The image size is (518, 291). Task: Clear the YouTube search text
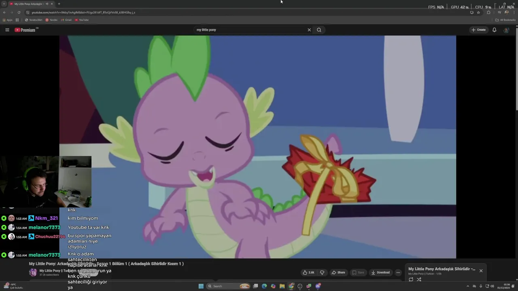click(309, 30)
